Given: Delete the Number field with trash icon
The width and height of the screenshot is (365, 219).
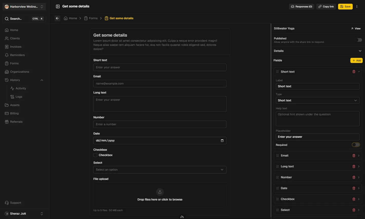Looking at the screenshot, I should pos(354,178).
